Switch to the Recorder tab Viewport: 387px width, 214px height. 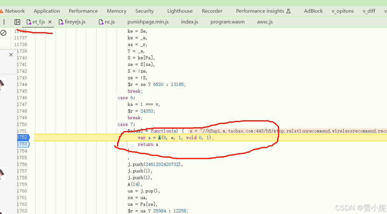click(212, 11)
